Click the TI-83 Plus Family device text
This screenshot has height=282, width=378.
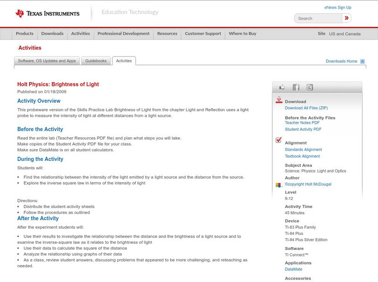tap(301, 227)
